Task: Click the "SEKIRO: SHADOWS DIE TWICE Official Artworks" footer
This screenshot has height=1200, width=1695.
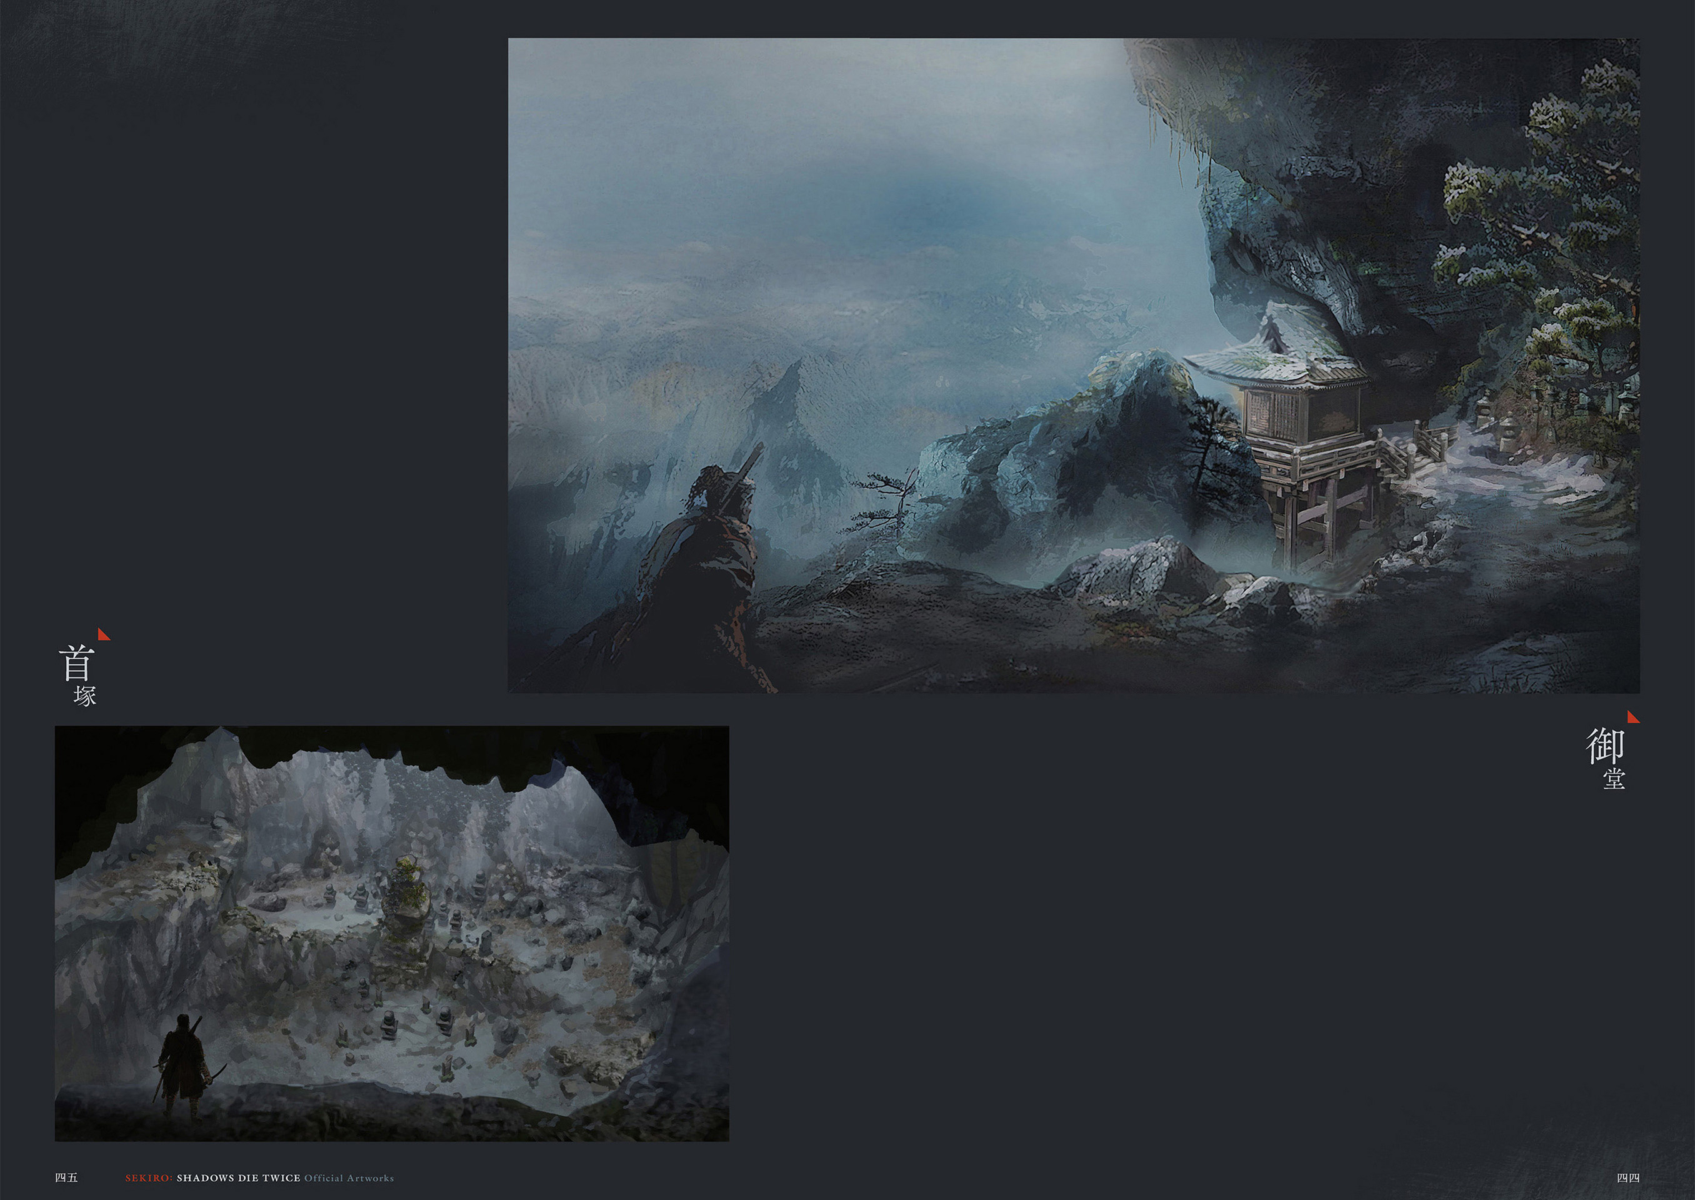Action: (x=259, y=1178)
